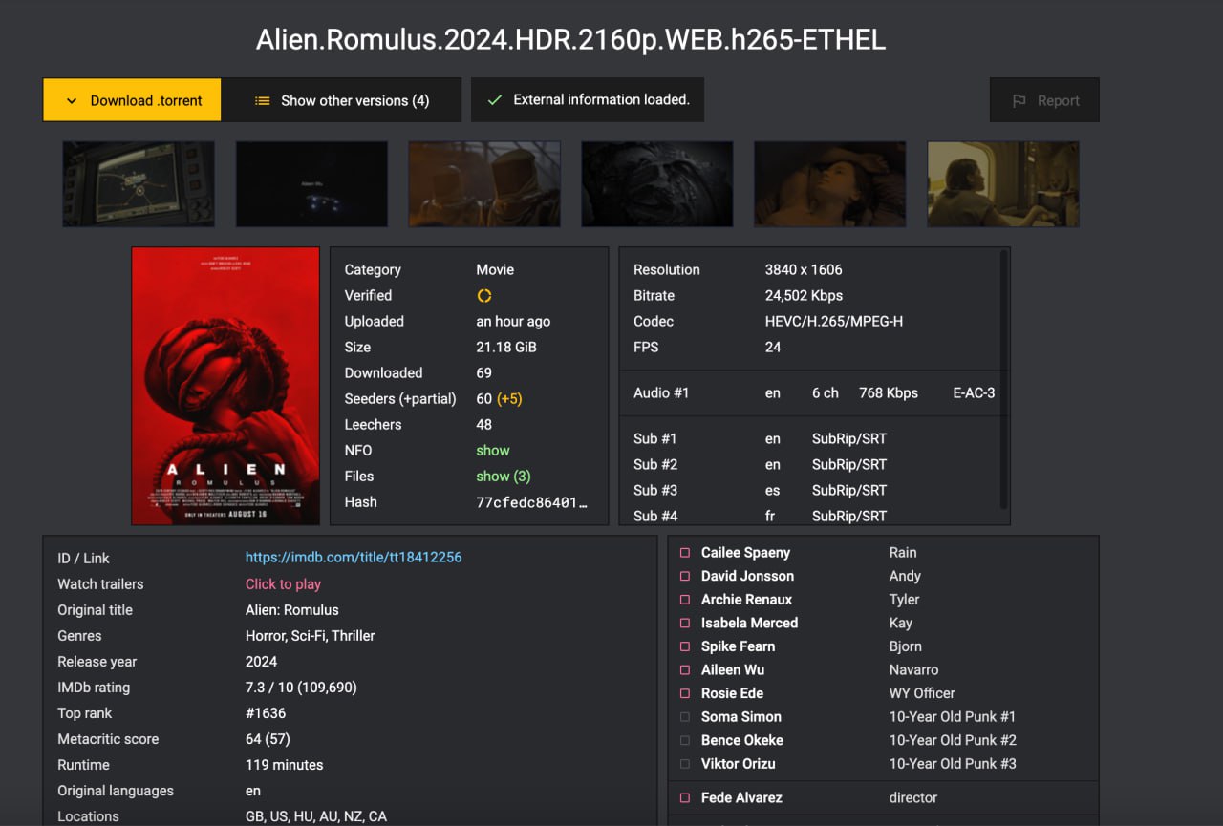Show the files list (3)
This screenshot has width=1223, height=826.
(504, 477)
